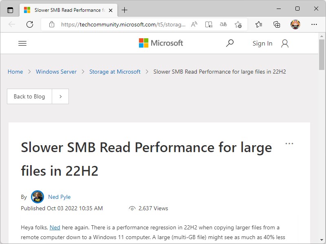Select the Slower SMB Read Performance tab

(69, 10)
